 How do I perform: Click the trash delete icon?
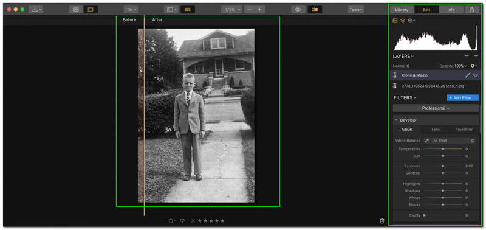click(x=382, y=221)
